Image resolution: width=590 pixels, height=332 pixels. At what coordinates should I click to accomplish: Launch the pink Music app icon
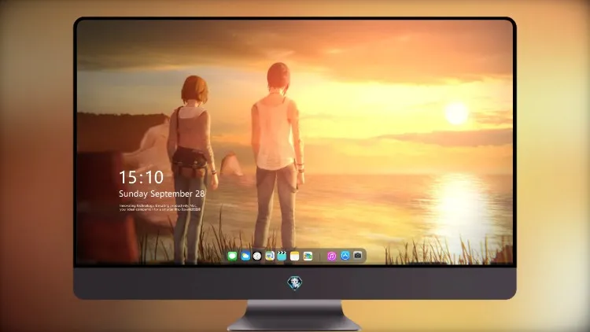[331, 256]
